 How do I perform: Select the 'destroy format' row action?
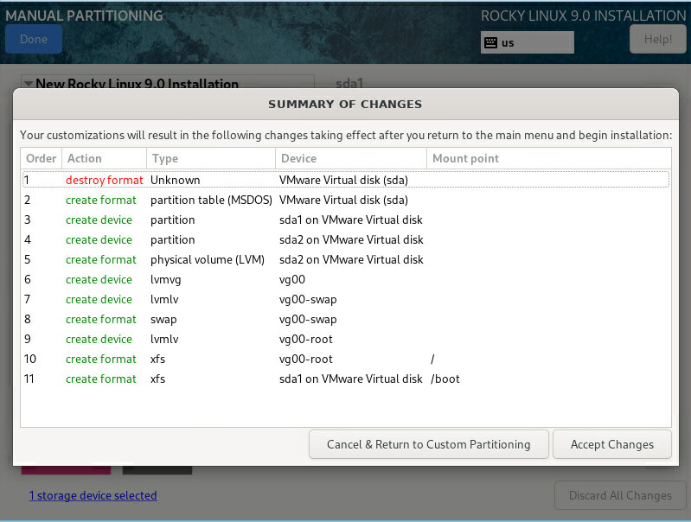[x=105, y=180]
